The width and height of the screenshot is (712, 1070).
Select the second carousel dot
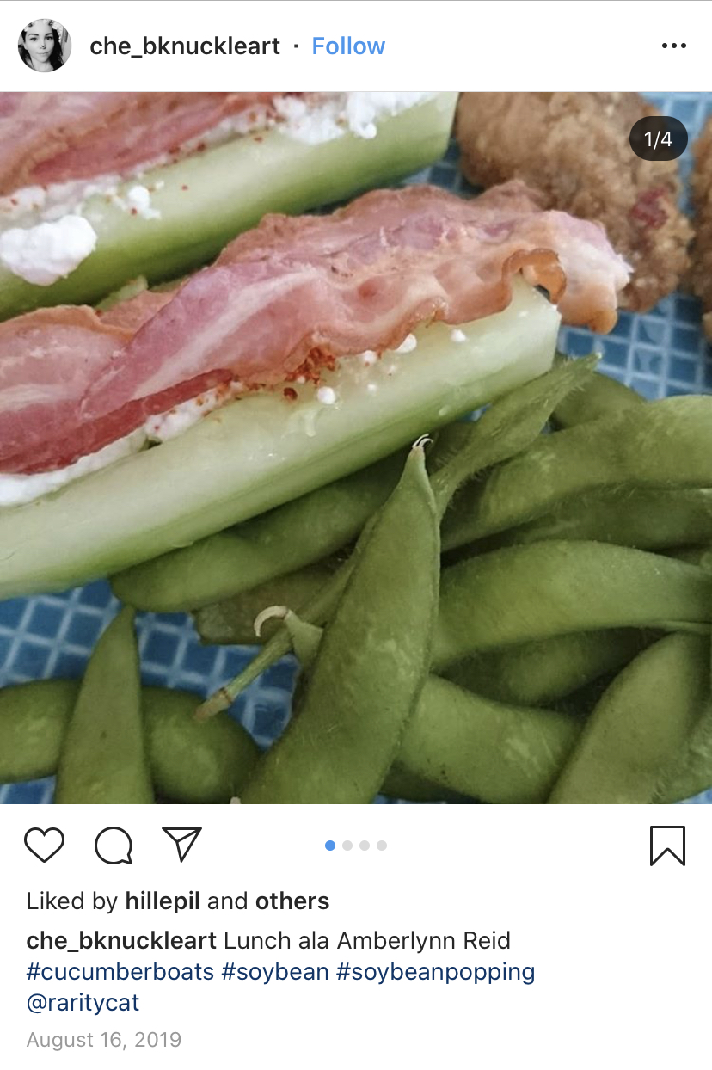(347, 846)
